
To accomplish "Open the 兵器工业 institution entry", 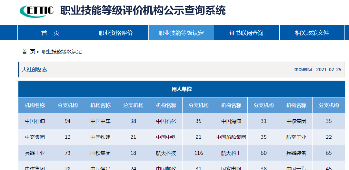I will (35, 153).
